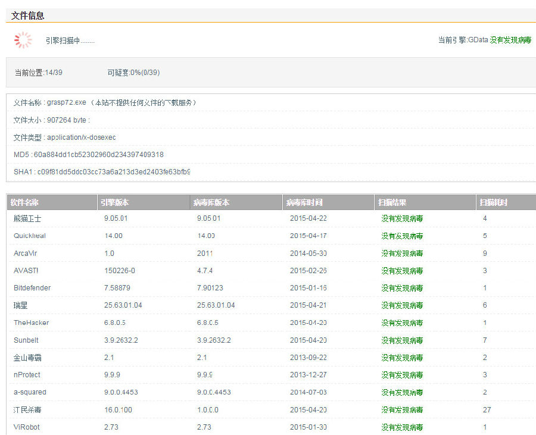Click the ViRobot row name

pos(27,427)
